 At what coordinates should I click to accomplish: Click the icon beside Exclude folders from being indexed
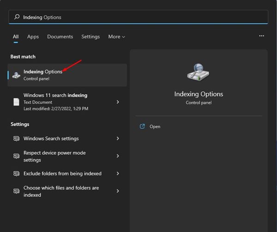[16, 174]
